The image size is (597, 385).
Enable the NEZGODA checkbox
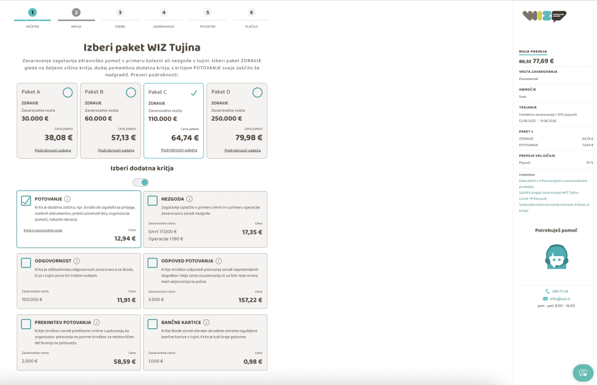[152, 201]
